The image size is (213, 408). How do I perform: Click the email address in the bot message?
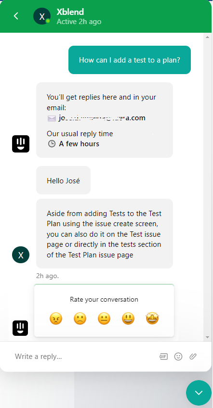click(x=102, y=118)
